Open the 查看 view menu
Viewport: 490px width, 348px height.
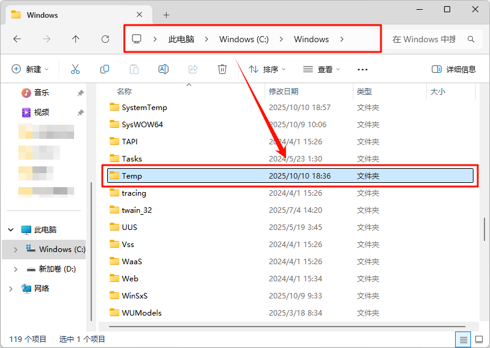point(322,69)
